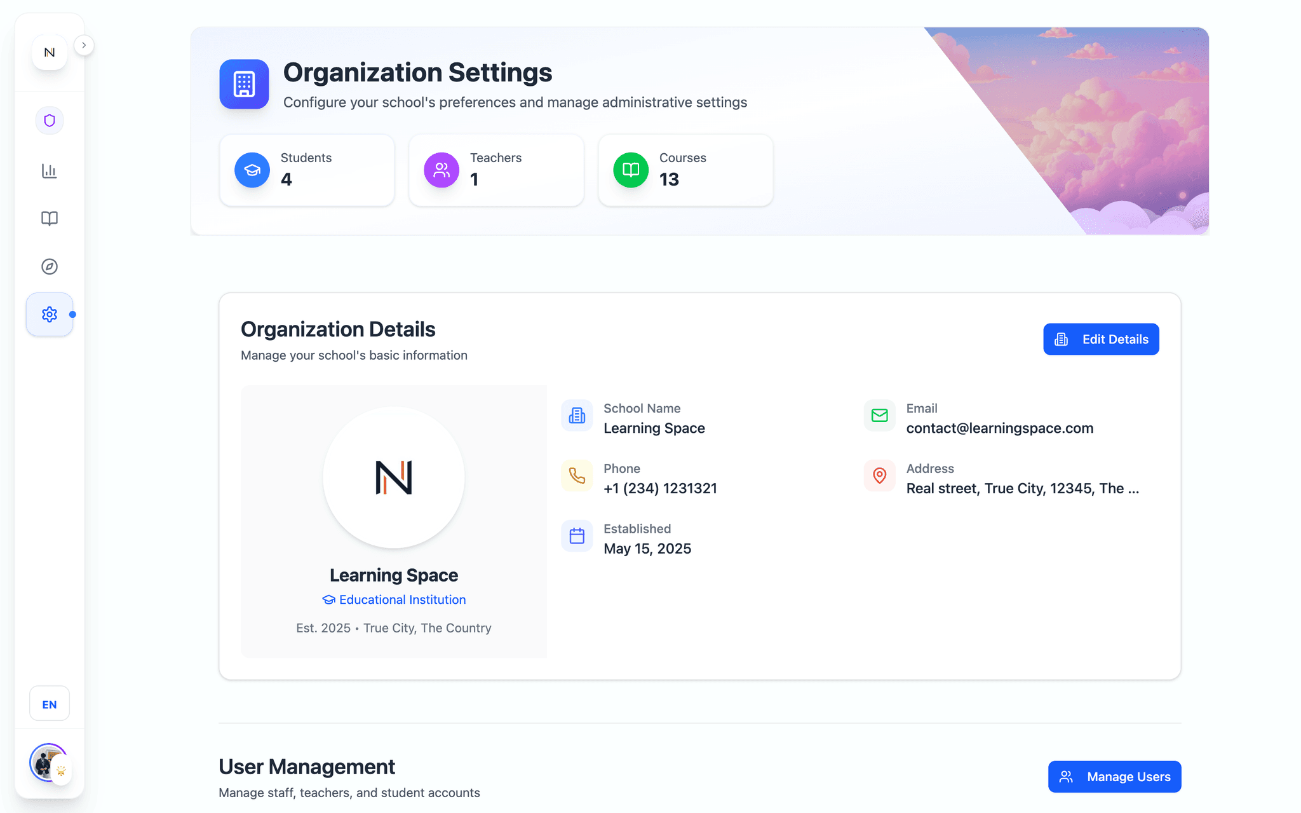Viewport: 1301px width, 813px height.
Task: Click the Edit Details button
Action: tap(1101, 339)
